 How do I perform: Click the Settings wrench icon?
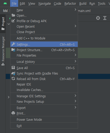[13, 44]
